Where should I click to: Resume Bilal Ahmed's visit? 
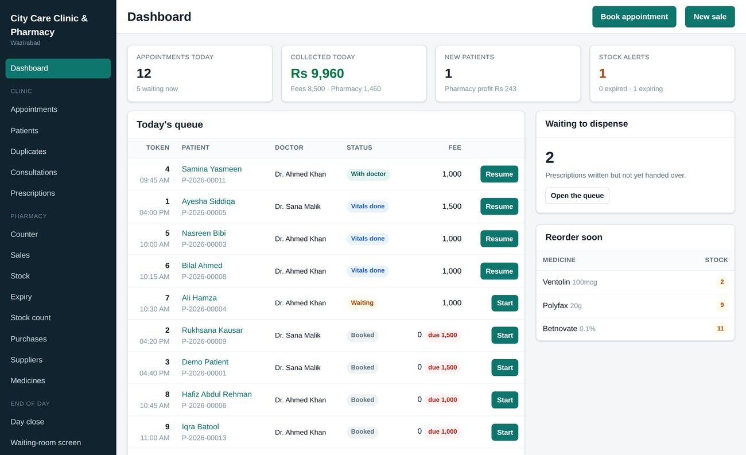499,271
